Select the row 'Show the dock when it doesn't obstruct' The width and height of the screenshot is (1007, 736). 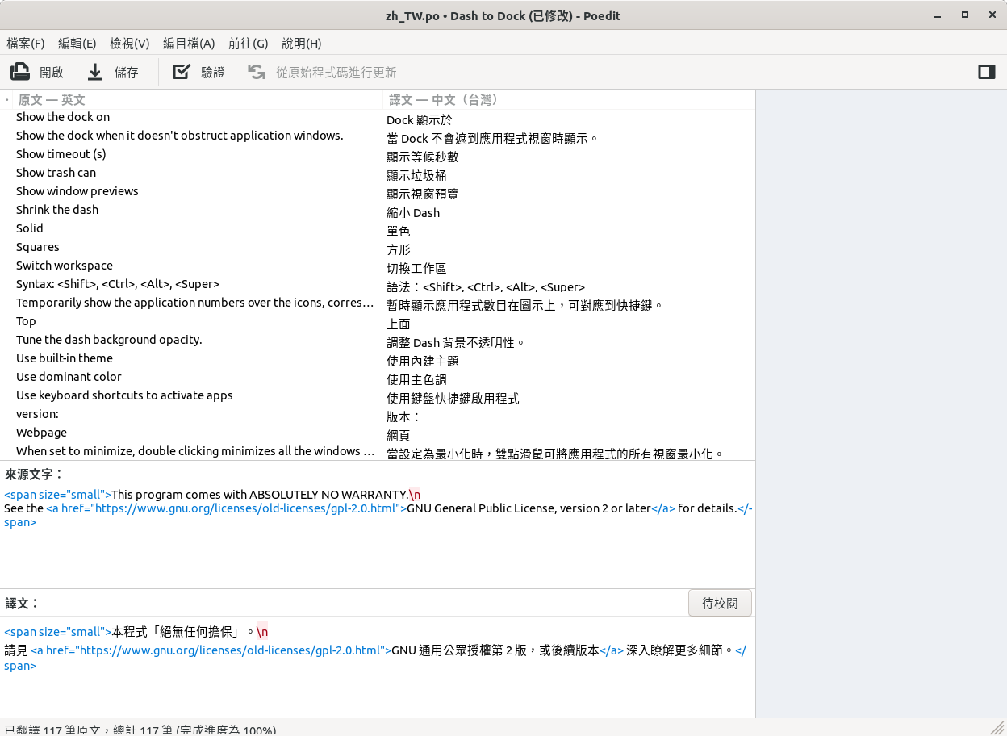pos(378,136)
